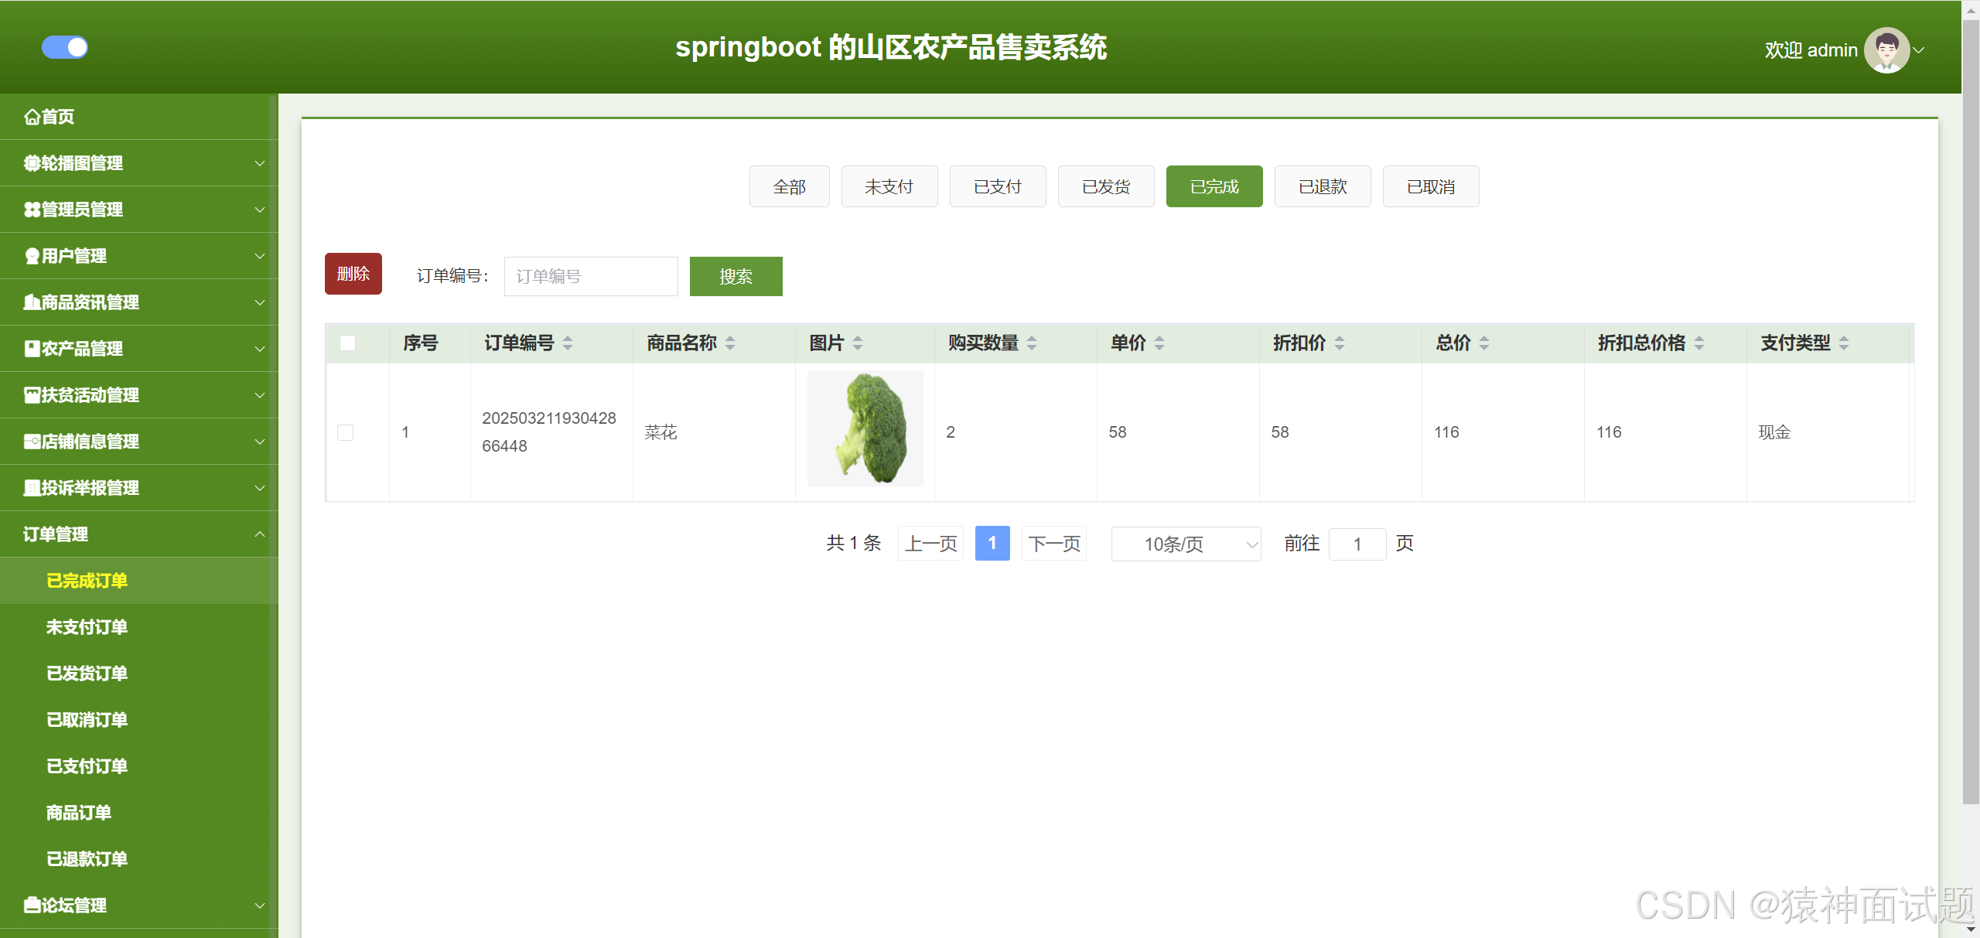Open 未支付订单 from the sidebar submenu
1980x938 pixels.
pos(87,627)
